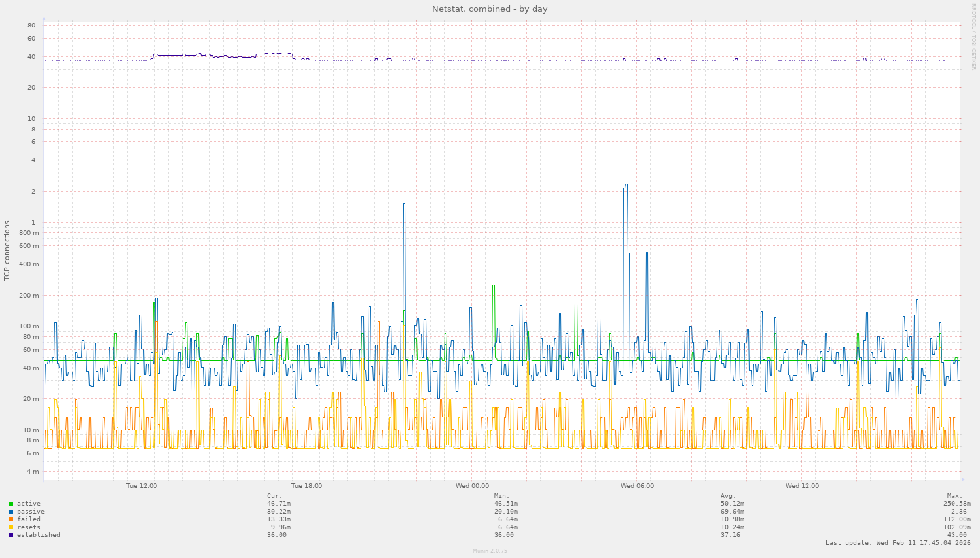Viewport: 980px width, 558px height.
Task: Click the "TCP connections" axis label
Action: tap(7, 249)
